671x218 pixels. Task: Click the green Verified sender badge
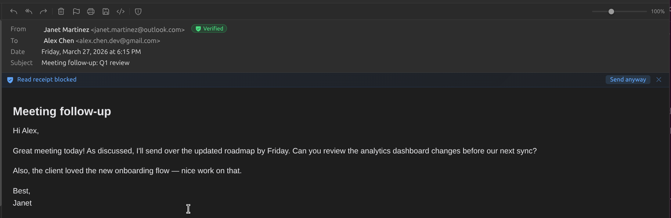pyautogui.click(x=209, y=29)
